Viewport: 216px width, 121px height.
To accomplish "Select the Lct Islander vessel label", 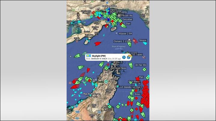I will coord(126,87).
